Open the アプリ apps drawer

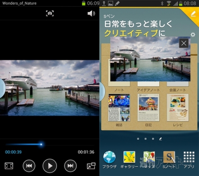click(x=189, y=160)
